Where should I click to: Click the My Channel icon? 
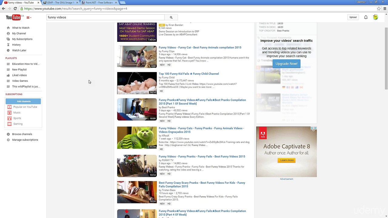click(8, 33)
